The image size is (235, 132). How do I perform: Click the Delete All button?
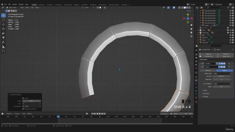pos(225,54)
